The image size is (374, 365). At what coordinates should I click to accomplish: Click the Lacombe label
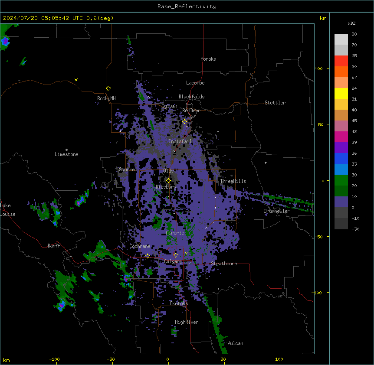(x=195, y=83)
